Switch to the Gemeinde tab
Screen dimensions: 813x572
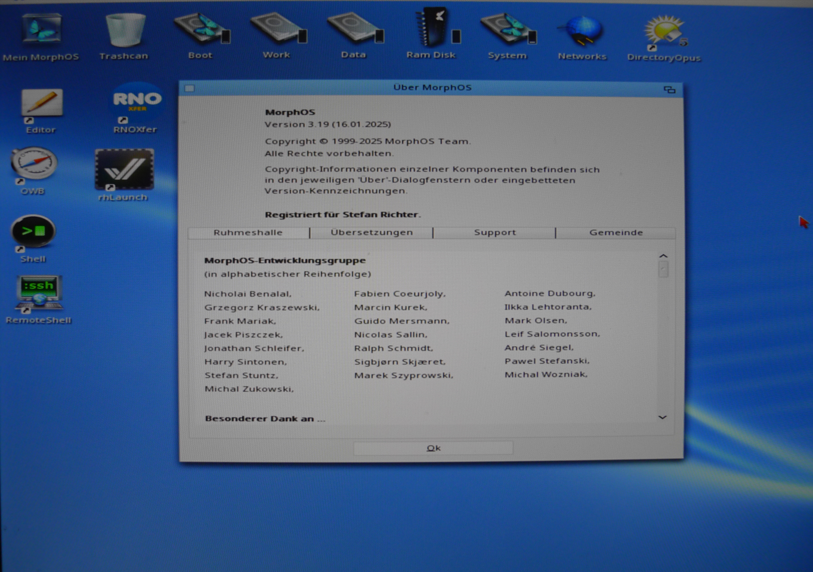click(x=616, y=233)
